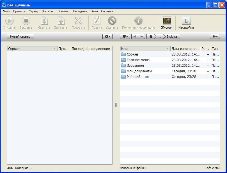Click the Скачать download arrow icon
This screenshot has width=227, height=173.
(44, 21)
